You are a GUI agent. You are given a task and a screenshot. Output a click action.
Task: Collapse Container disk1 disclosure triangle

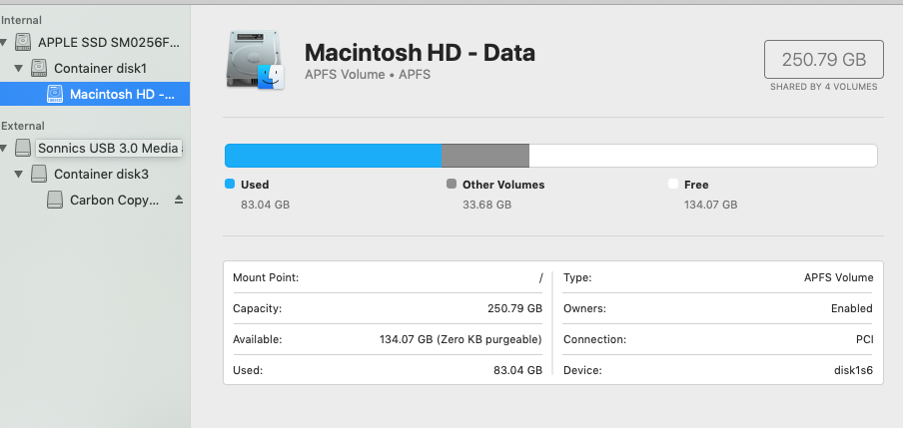tap(19, 69)
